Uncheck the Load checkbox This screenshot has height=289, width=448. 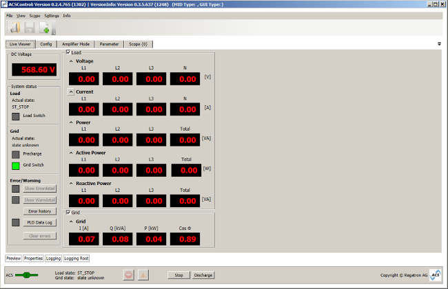(68, 52)
